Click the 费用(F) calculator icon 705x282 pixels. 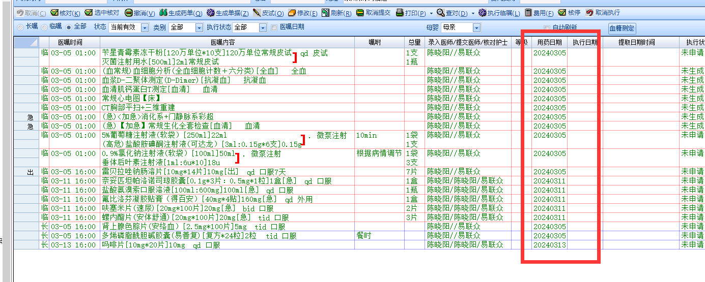point(528,13)
